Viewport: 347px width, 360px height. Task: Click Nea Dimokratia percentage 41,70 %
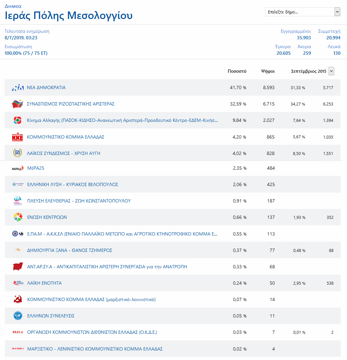(238, 87)
